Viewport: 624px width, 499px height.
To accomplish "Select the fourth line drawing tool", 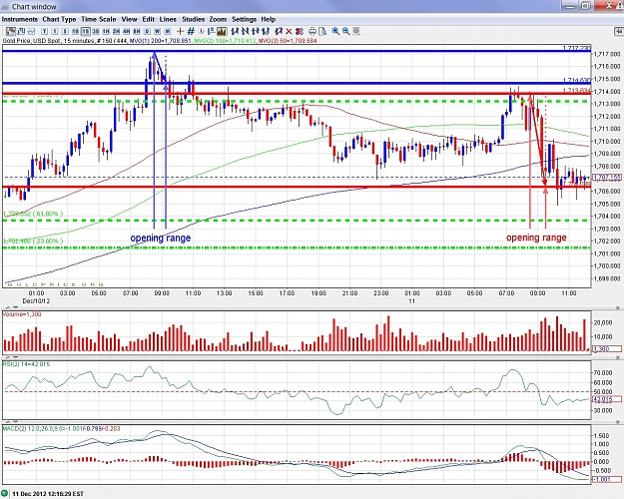I will [266, 31].
